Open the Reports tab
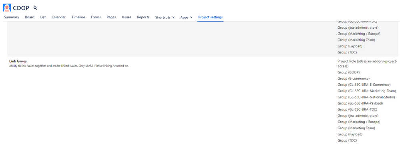Image resolution: width=400 pixels, height=144 pixels. pyautogui.click(x=143, y=17)
